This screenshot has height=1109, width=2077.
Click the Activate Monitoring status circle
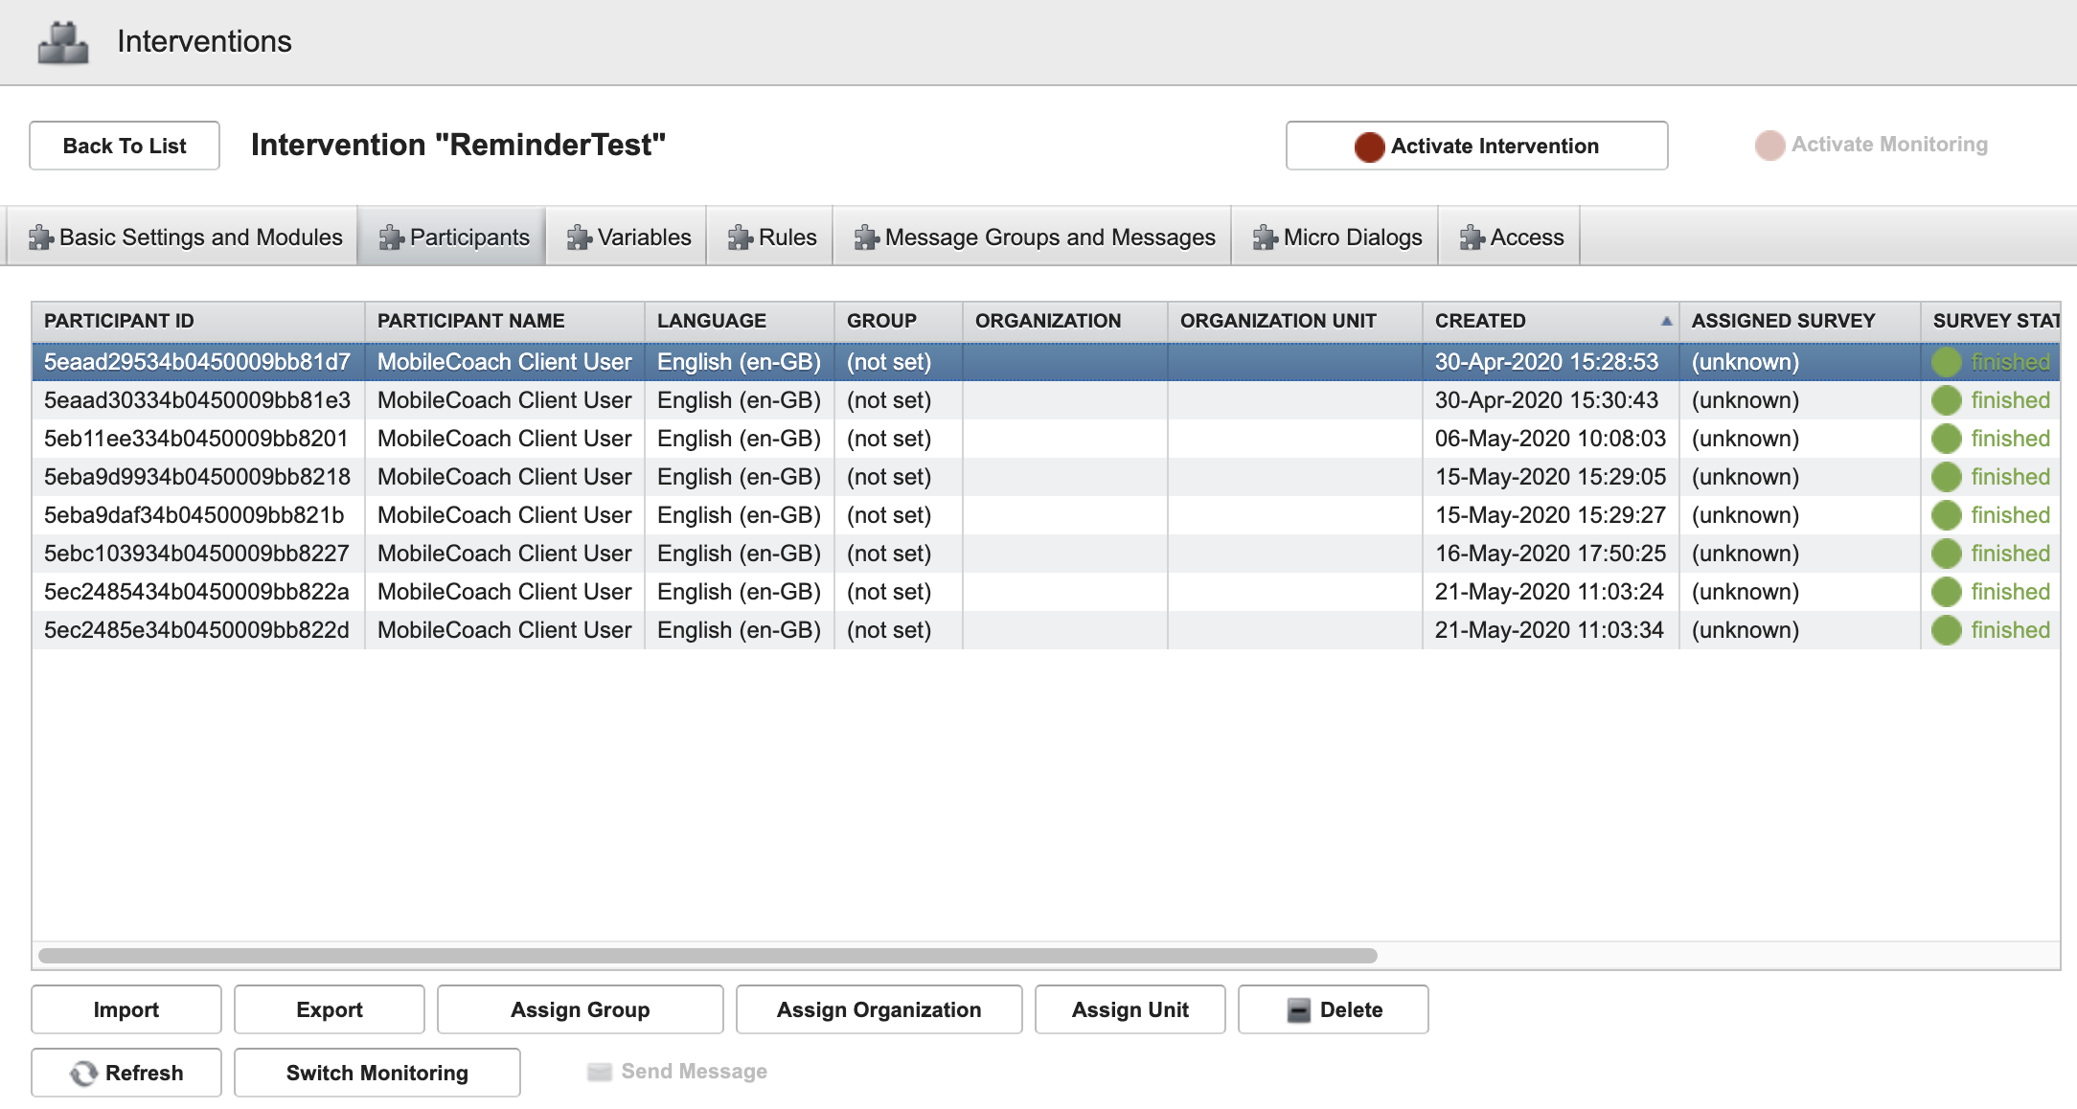pyautogui.click(x=1769, y=146)
